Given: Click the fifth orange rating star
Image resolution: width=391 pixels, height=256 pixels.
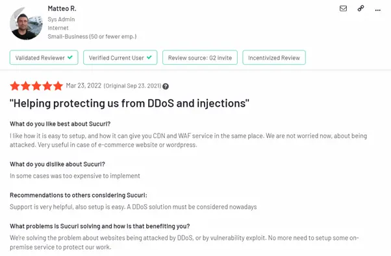Looking at the screenshot, I should [58, 86].
